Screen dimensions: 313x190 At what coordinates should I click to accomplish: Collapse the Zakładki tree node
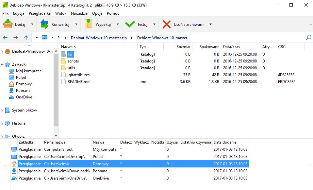coord(2,64)
